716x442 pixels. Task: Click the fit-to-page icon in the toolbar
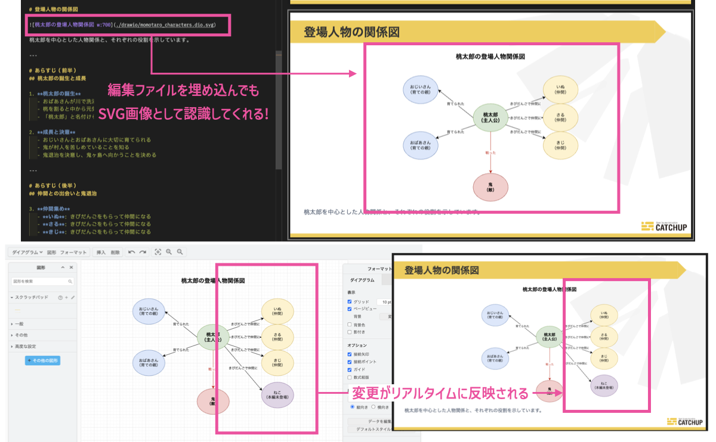pos(158,253)
